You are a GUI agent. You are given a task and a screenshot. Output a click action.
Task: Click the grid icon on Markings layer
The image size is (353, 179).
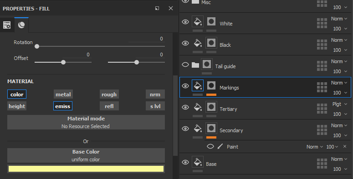(x=322, y=87)
